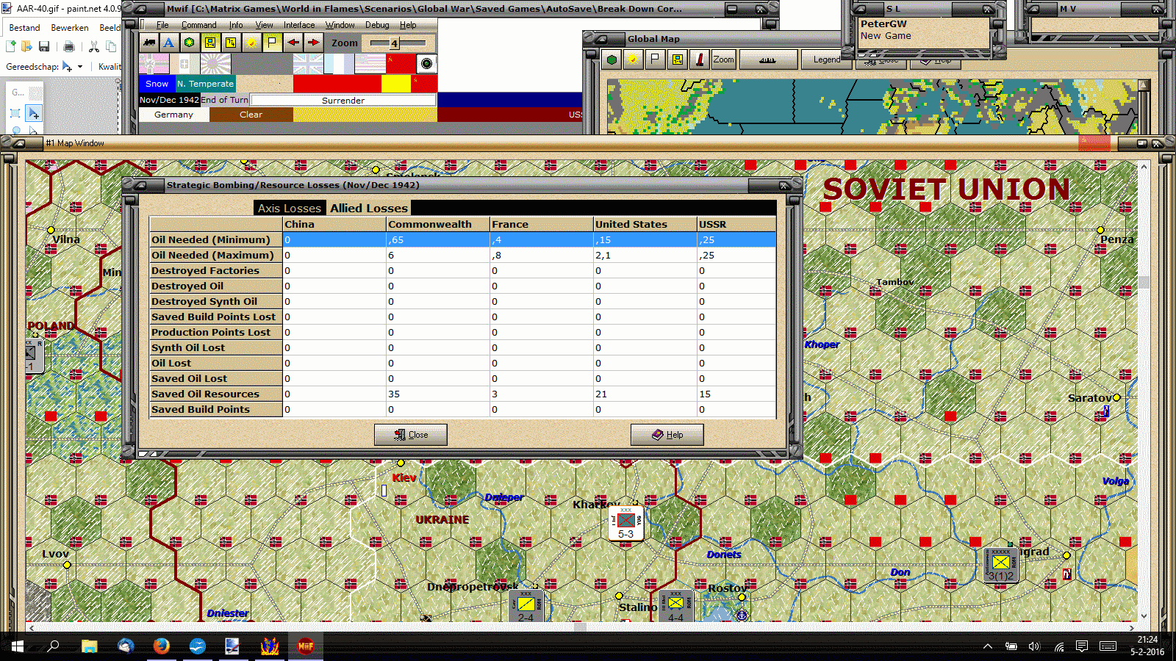1176x661 pixels.
Task: Show hidden system tray icons chevron
Action: [x=988, y=646]
